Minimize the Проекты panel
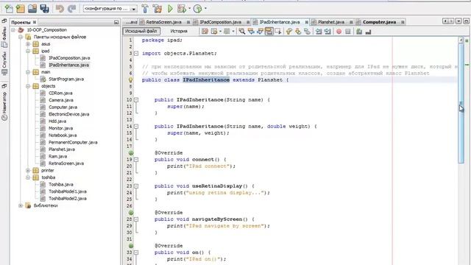The height and width of the screenshot is (265, 471). (116, 23)
